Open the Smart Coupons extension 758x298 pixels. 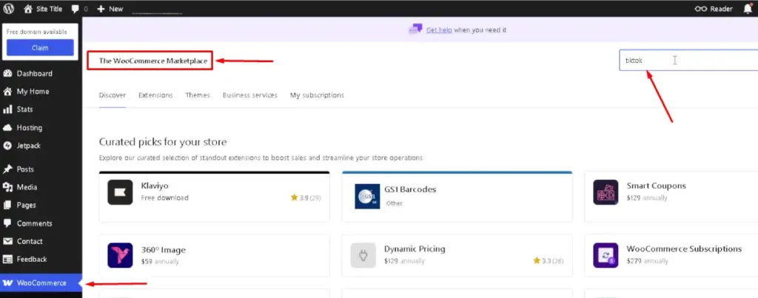click(671, 197)
